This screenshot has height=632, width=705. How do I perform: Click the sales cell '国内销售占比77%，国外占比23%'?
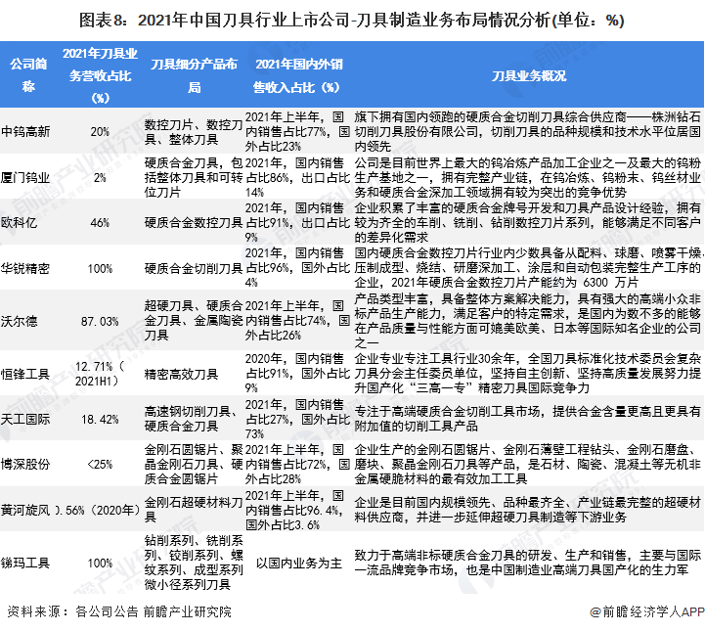click(x=297, y=132)
